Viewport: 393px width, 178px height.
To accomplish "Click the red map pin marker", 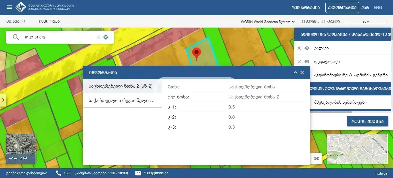I will (197, 54).
